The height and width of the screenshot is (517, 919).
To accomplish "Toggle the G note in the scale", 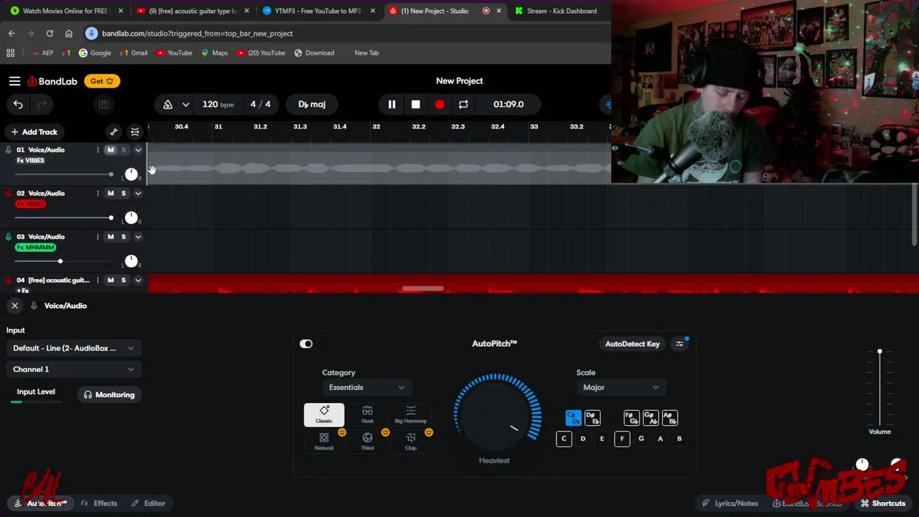I will pos(641,439).
